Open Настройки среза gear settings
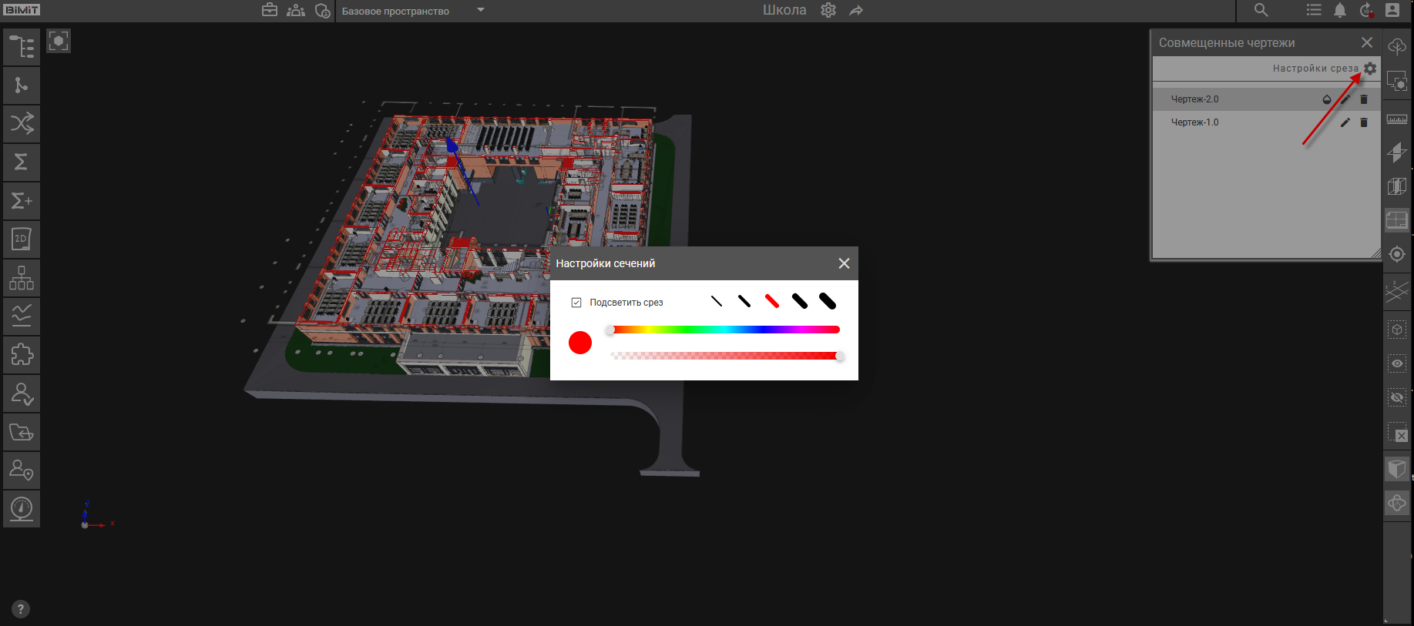Image resolution: width=1414 pixels, height=626 pixels. pyautogui.click(x=1370, y=69)
